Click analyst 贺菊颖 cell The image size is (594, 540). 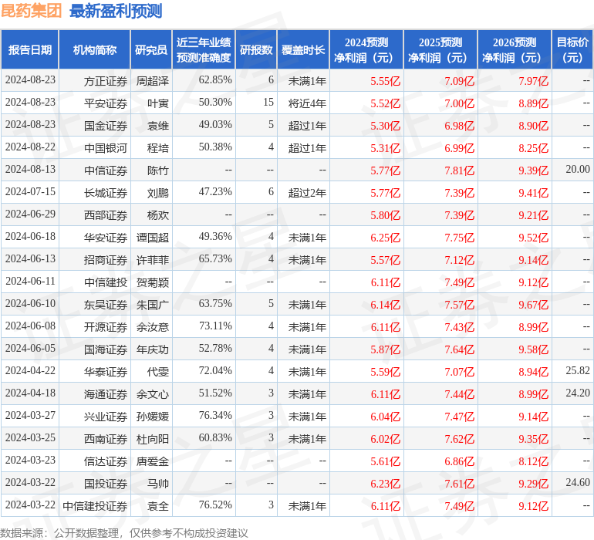pos(152,282)
